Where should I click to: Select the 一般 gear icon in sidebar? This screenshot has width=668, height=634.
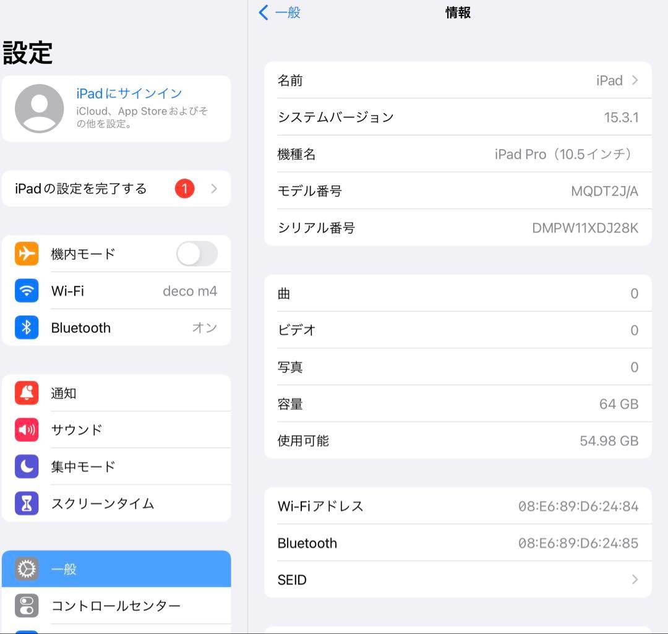(x=27, y=569)
